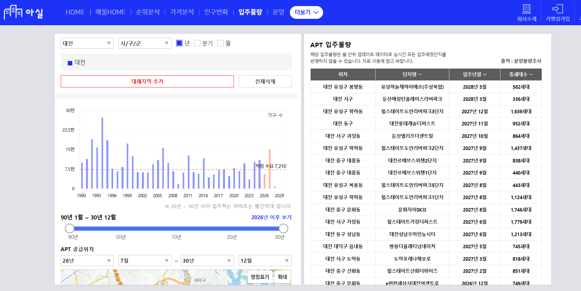Check the 월 monthly checkbox
Screen dimensions: 581x291
(x=221, y=43)
